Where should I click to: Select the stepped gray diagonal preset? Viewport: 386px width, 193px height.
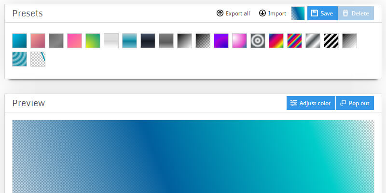pyautogui.click(x=349, y=41)
